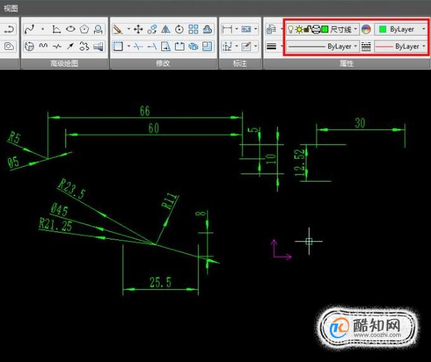Click the tolerance annotation tool
This screenshot has width=431, height=362.
246,29
